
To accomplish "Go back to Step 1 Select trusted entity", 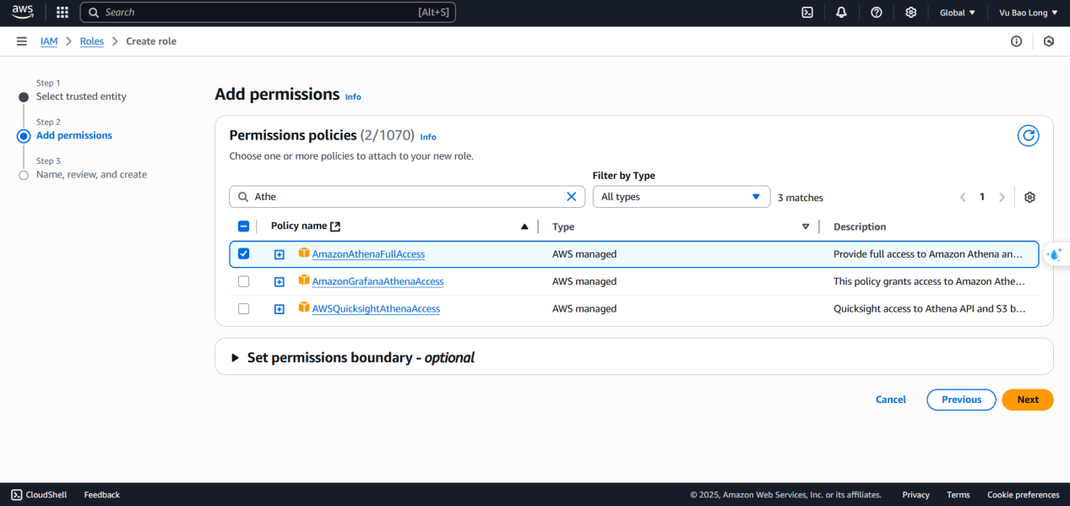I will point(81,96).
